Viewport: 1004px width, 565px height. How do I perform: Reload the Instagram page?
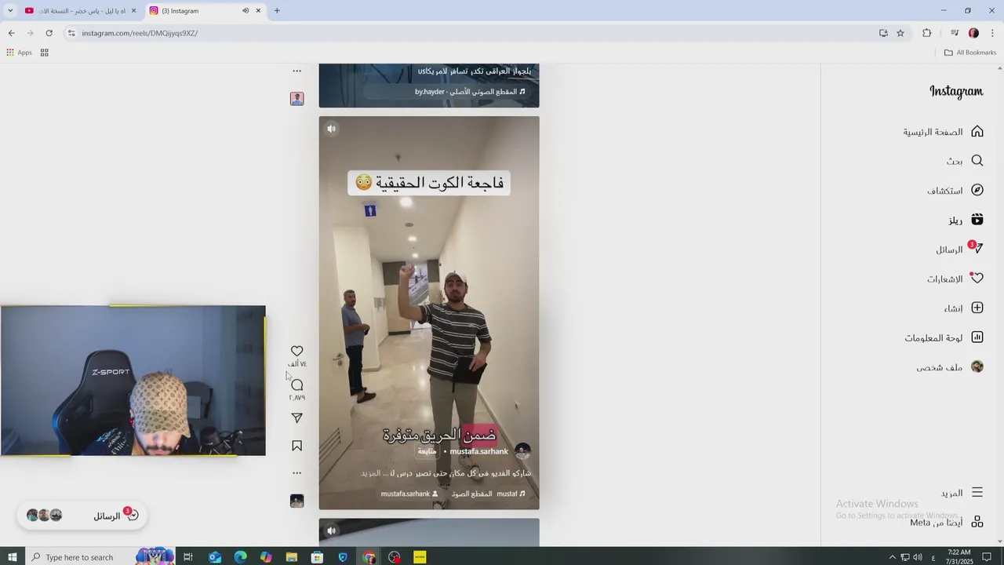49,33
